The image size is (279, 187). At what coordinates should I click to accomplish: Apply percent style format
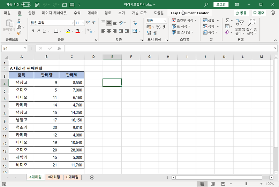pyautogui.click(x=158, y=27)
